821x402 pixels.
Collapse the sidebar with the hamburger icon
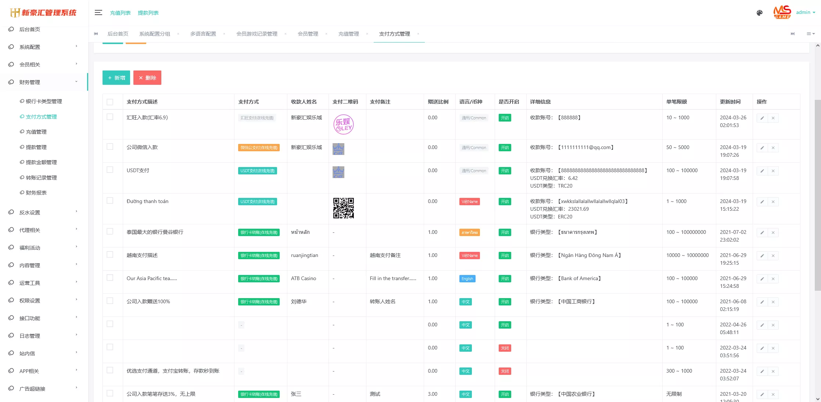[x=98, y=12]
